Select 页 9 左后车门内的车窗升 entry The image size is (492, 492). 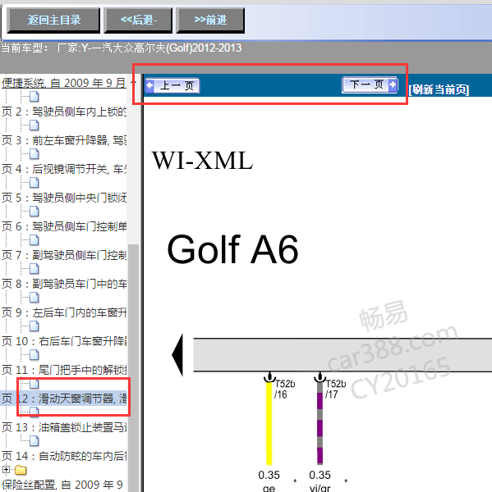point(64,312)
